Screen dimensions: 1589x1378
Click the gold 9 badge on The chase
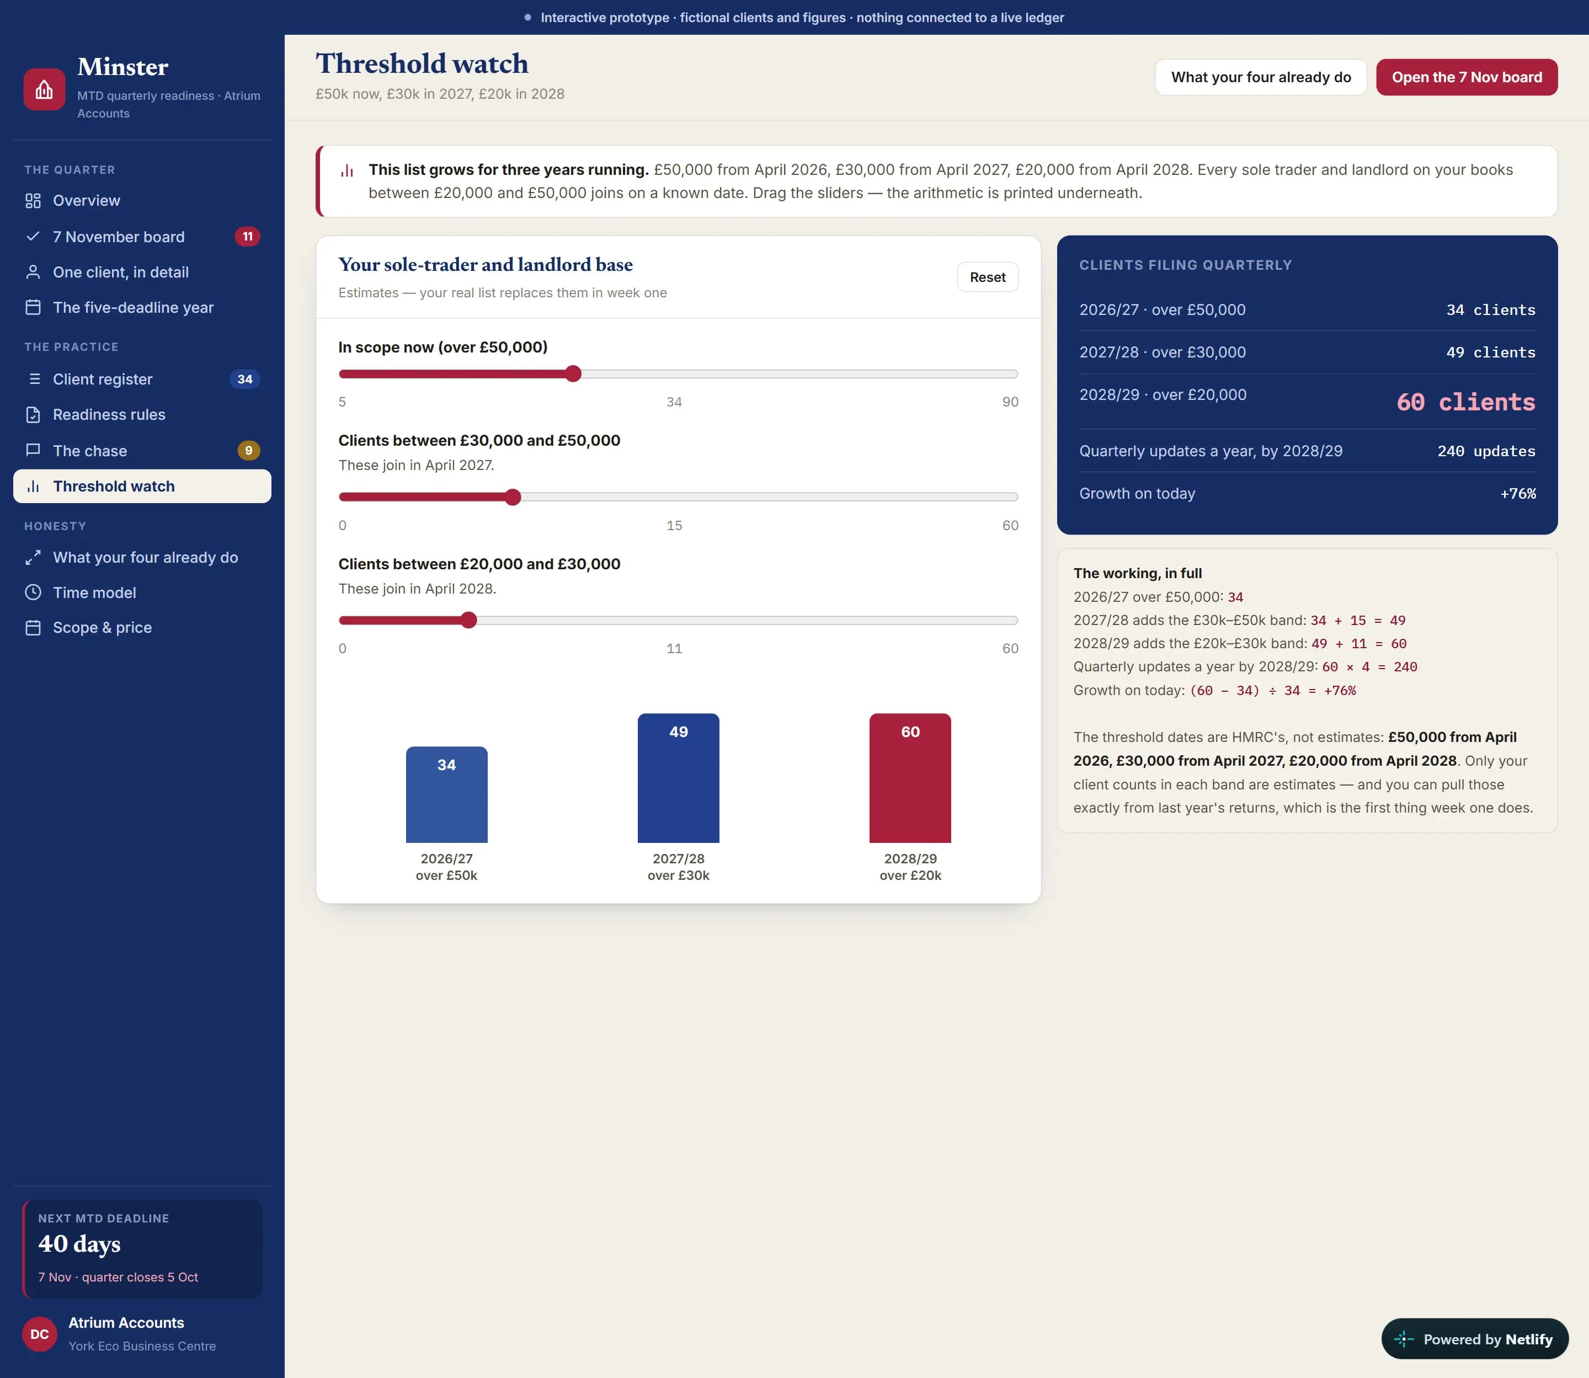click(248, 451)
